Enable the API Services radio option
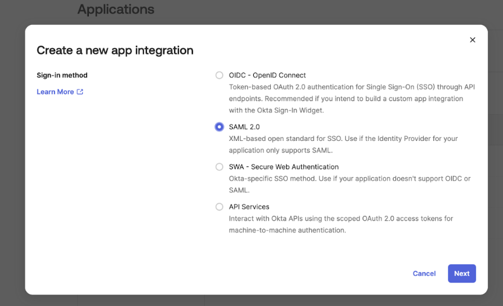The width and height of the screenshot is (503, 306). point(219,207)
